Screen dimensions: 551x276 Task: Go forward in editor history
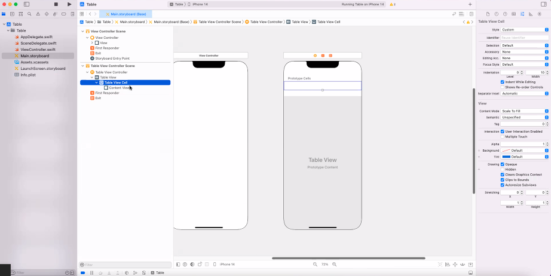95,14
